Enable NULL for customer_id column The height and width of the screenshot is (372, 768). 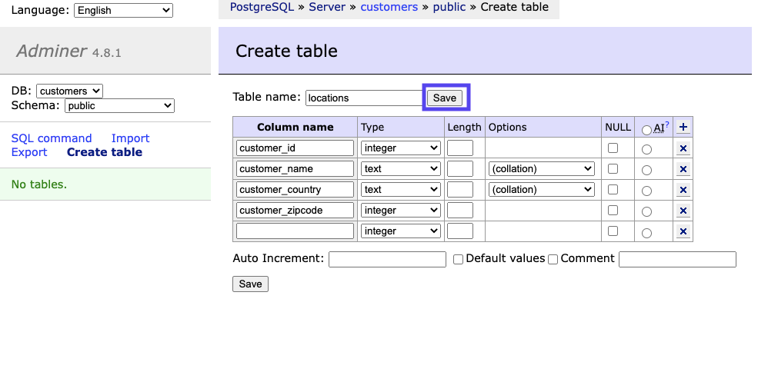pos(613,148)
